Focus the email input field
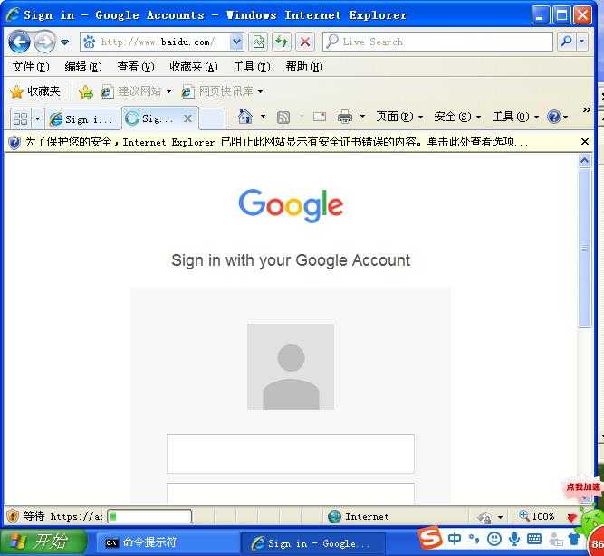This screenshot has height=556, width=604. point(291,454)
